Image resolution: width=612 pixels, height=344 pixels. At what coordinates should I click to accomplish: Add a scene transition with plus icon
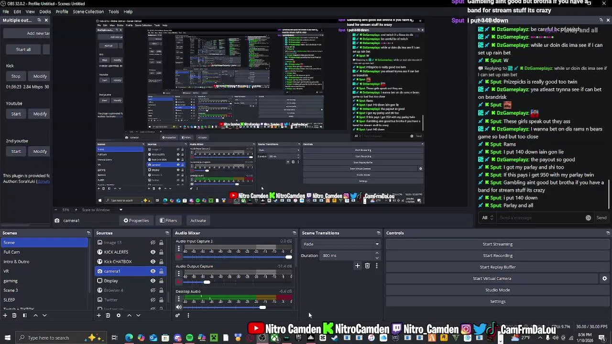(357, 266)
